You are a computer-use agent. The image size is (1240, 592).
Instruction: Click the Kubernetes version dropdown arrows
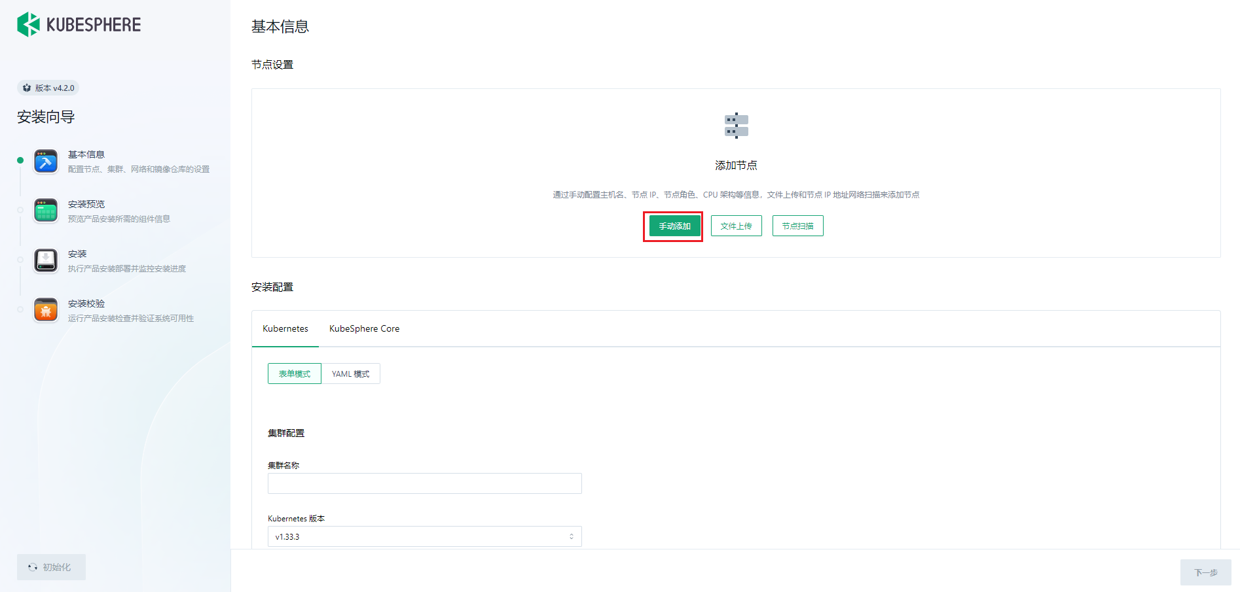point(571,536)
